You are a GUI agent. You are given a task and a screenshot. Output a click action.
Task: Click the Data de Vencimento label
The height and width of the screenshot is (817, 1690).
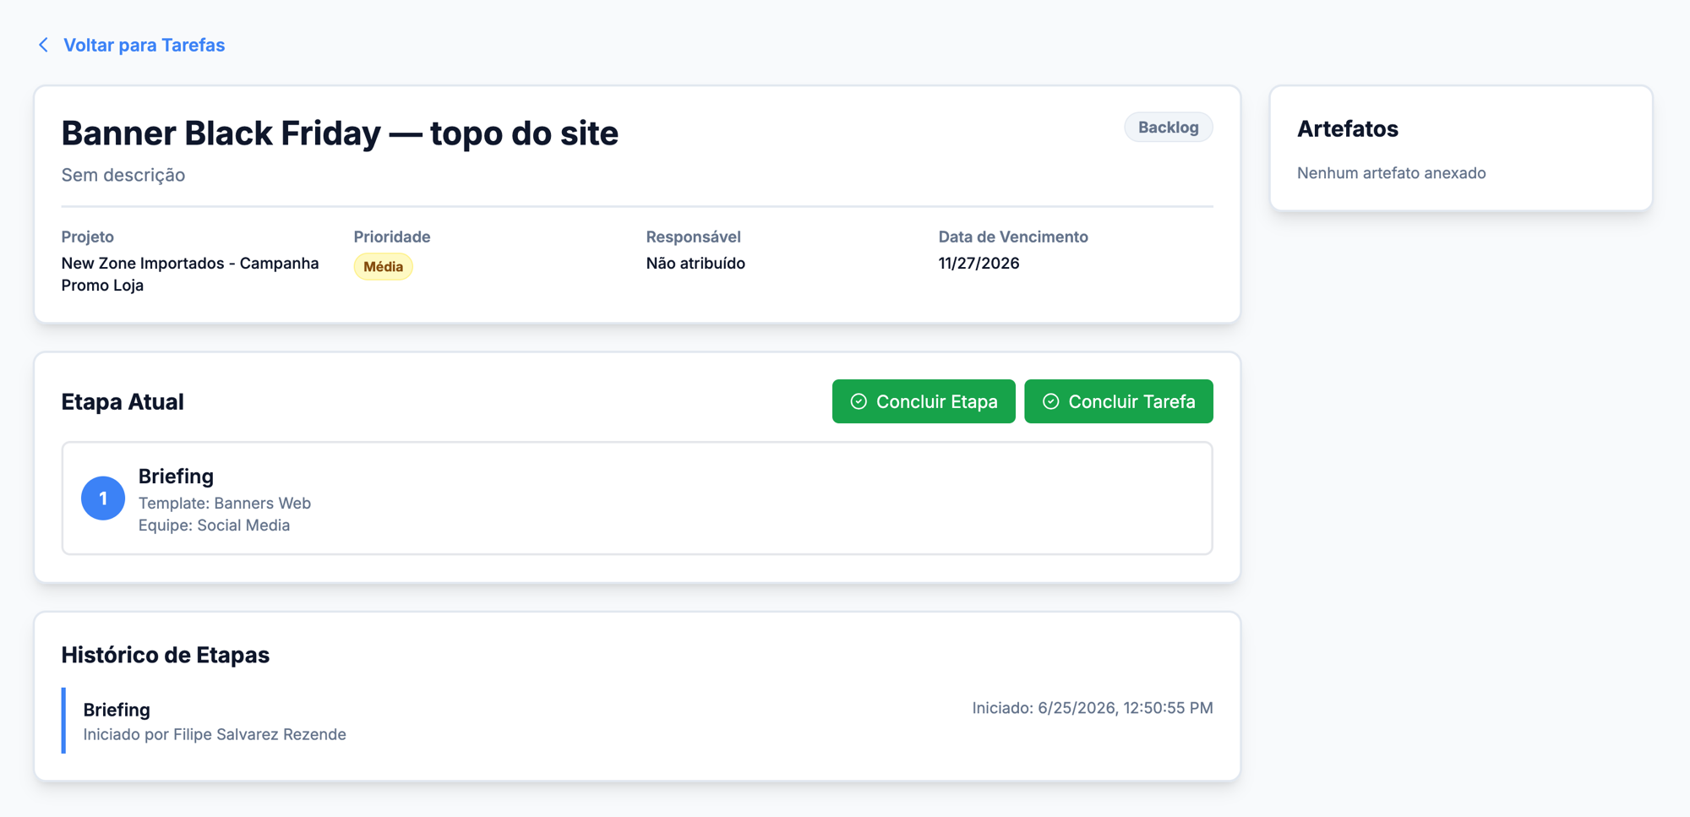(x=1013, y=237)
